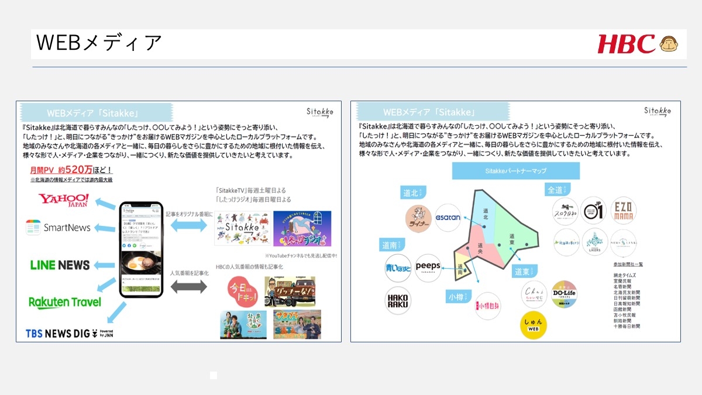Click the 小樽 area label tag
Image resolution: width=702 pixels, height=395 pixels.
coord(459,296)
